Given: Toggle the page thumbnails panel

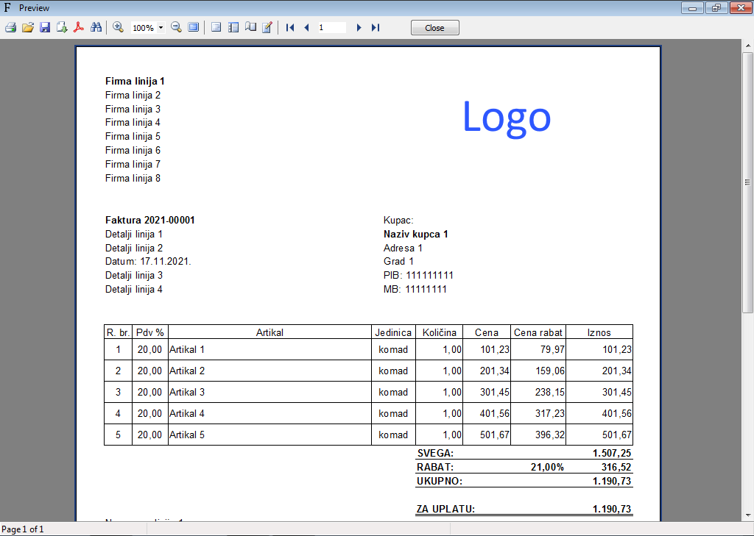Looking at the screenshot, I should (x=233, y=27).
